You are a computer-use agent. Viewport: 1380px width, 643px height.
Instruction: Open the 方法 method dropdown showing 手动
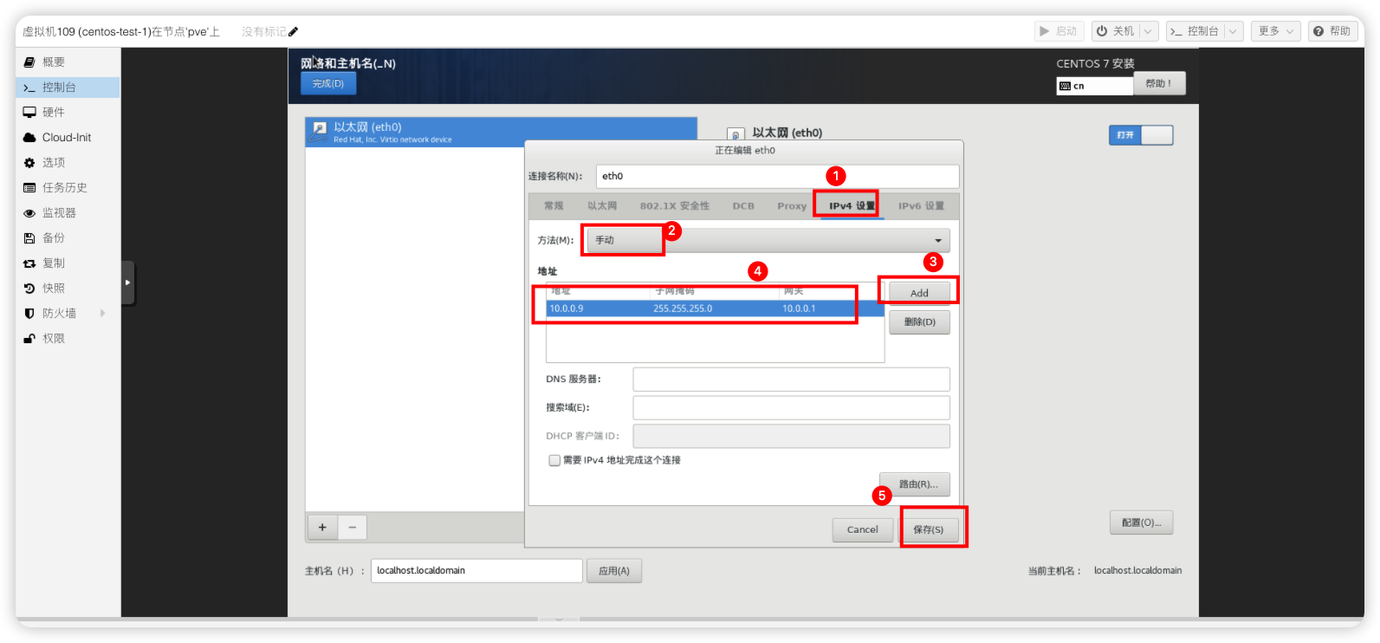pyautogui.click(x=768, y=240)
